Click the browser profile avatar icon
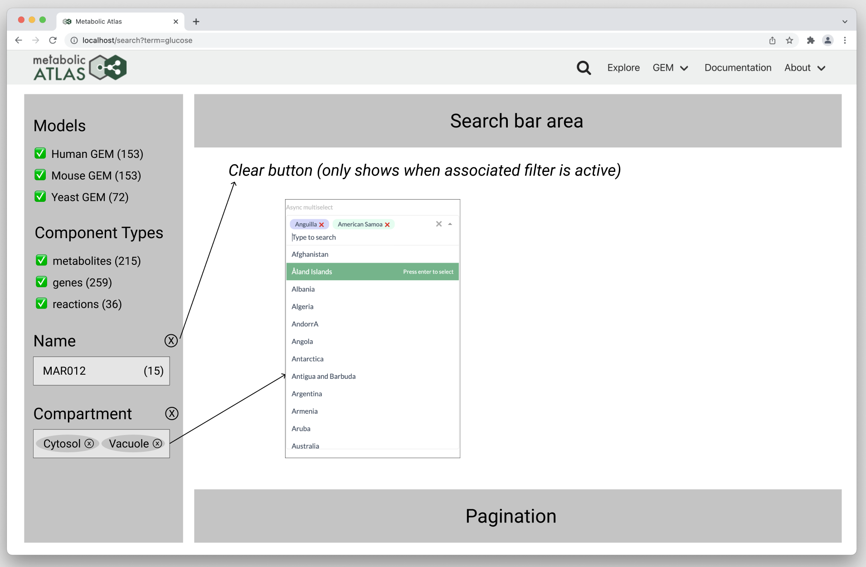 pos(828,40)
